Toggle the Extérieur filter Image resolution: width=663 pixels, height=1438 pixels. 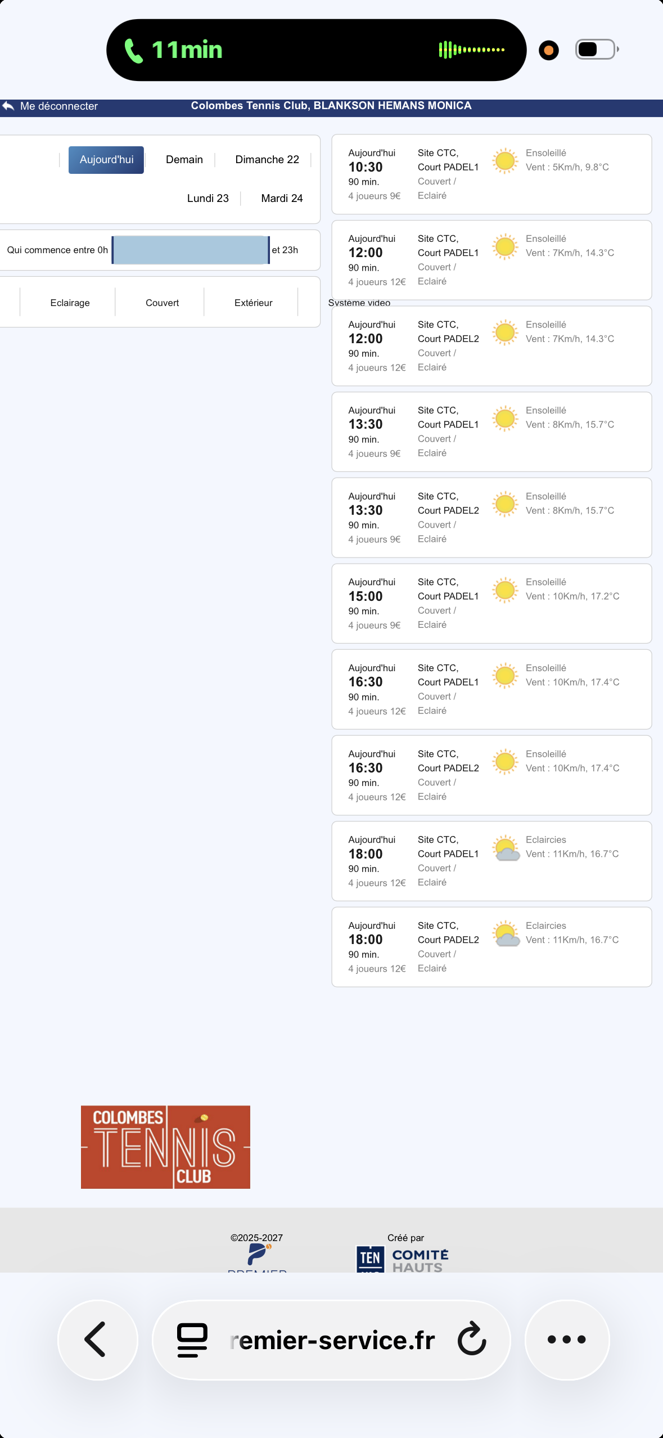click(253, 303)
